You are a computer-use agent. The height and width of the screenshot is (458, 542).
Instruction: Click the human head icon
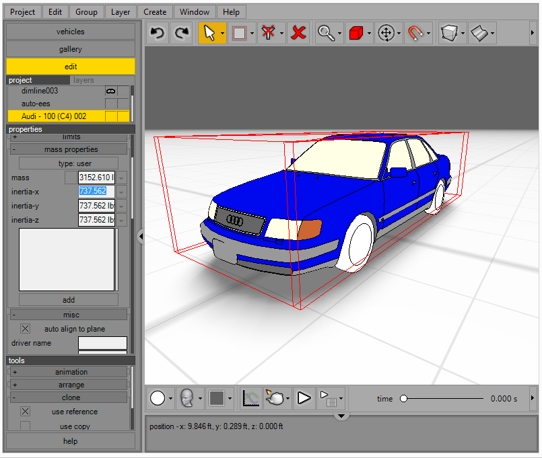pyautogui.click(x=187, y=398)
